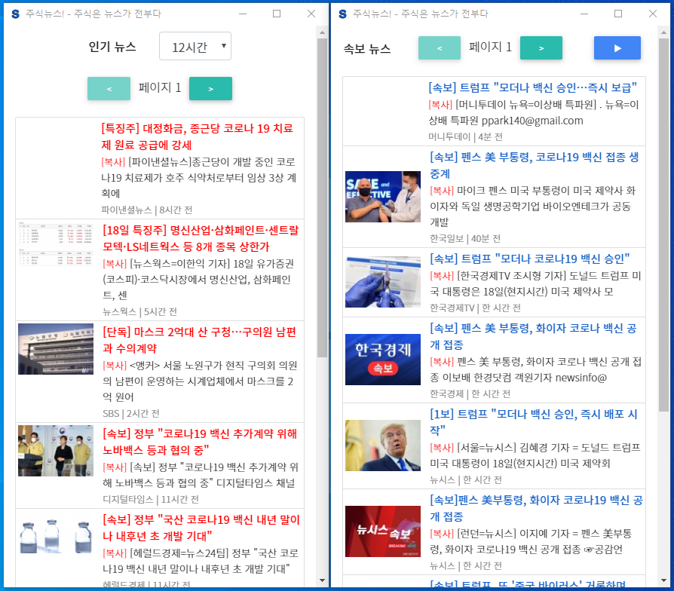
Task: Click the app logo icon of right window
Action: pyautogui.click(x=342, y=14)
